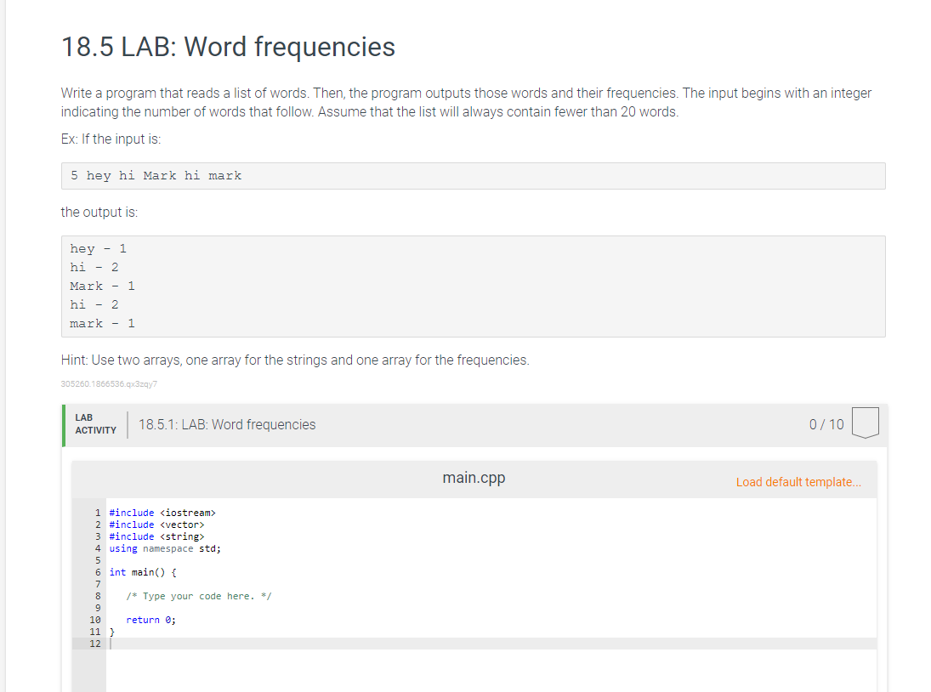Image resolution: width=931 pixels, height=692 pixels.
Task: Click line number 8 in the code gutter
Action: (96, 595)
